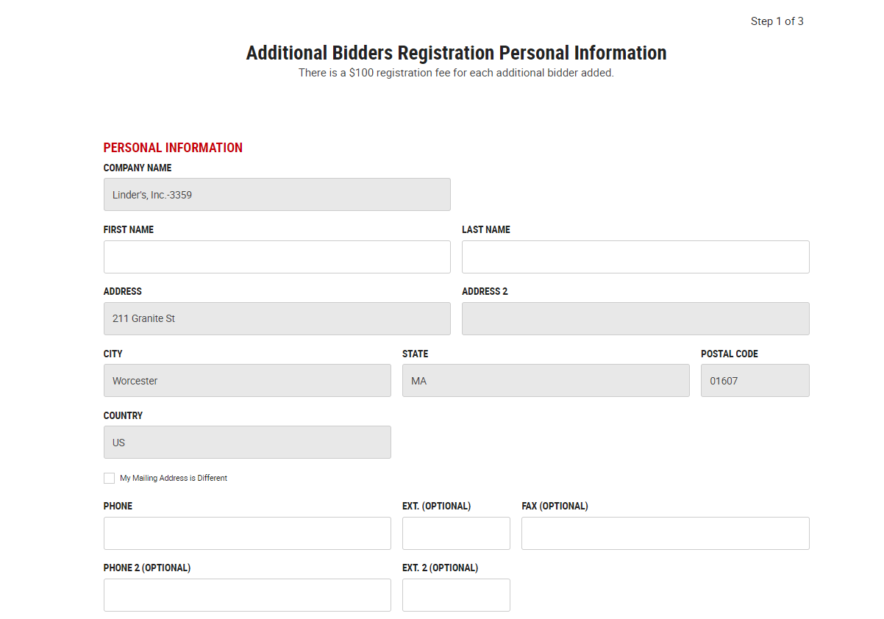The height and width of the screenshot is (619, 884).
Task: Click the EXT. 2 (OPTIONAL) input field
Action: click(x=456, y=595)
